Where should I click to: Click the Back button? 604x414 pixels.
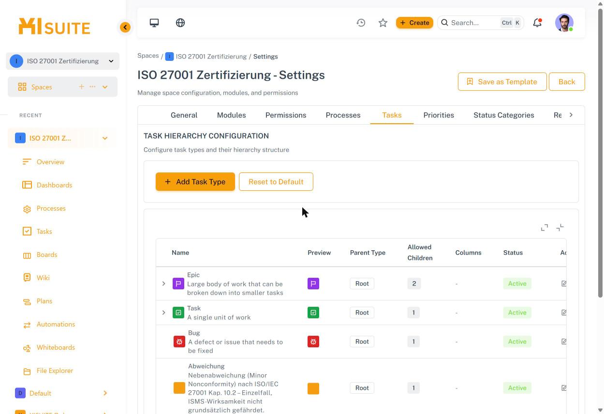tap(567, 82)
